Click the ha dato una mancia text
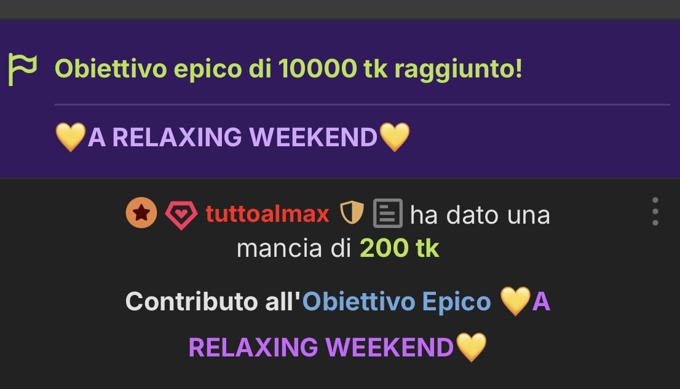 (x=393, y=232)
